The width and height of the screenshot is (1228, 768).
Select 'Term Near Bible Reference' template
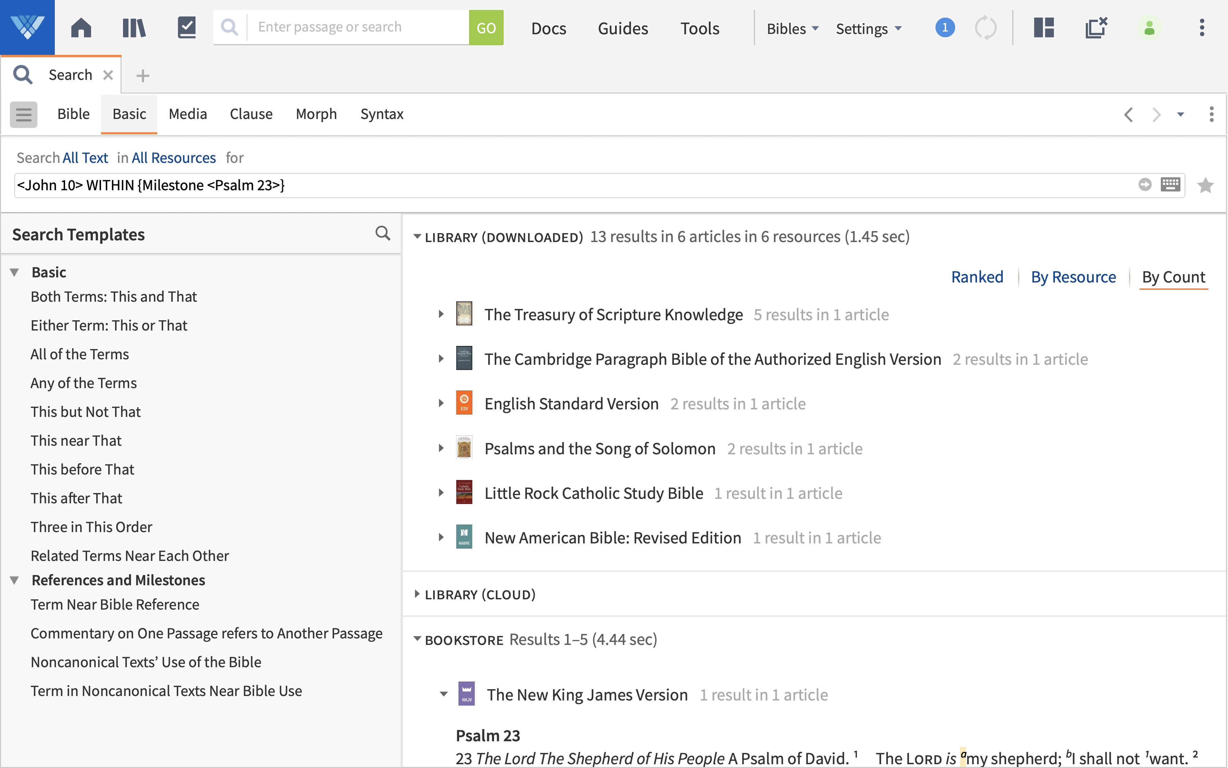[x=115, y=604]
